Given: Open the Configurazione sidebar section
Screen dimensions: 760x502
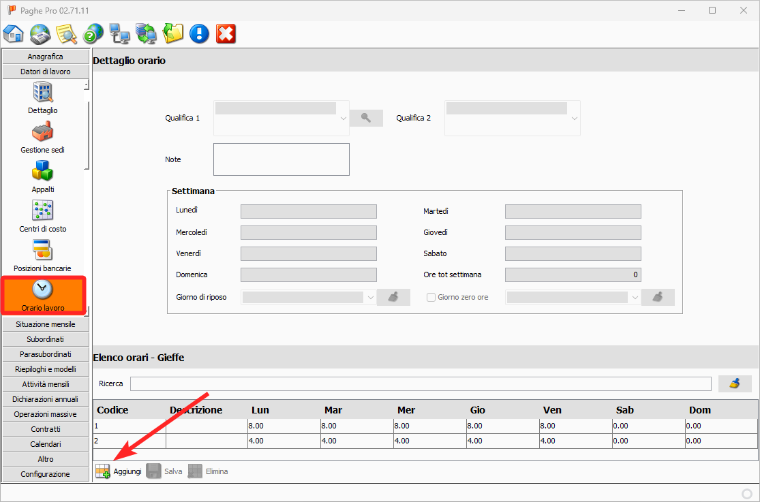Looking at the screenshot, I should coord(46,474).
